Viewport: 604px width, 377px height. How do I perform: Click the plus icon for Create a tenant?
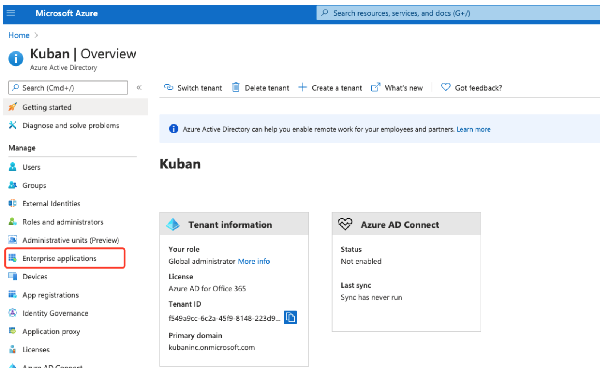pyautogui.click(x=303, y=87)
